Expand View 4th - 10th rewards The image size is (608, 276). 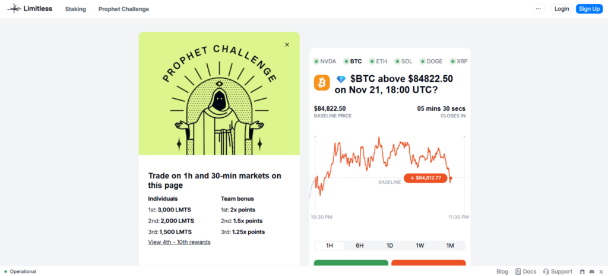(x=179, y=242)
